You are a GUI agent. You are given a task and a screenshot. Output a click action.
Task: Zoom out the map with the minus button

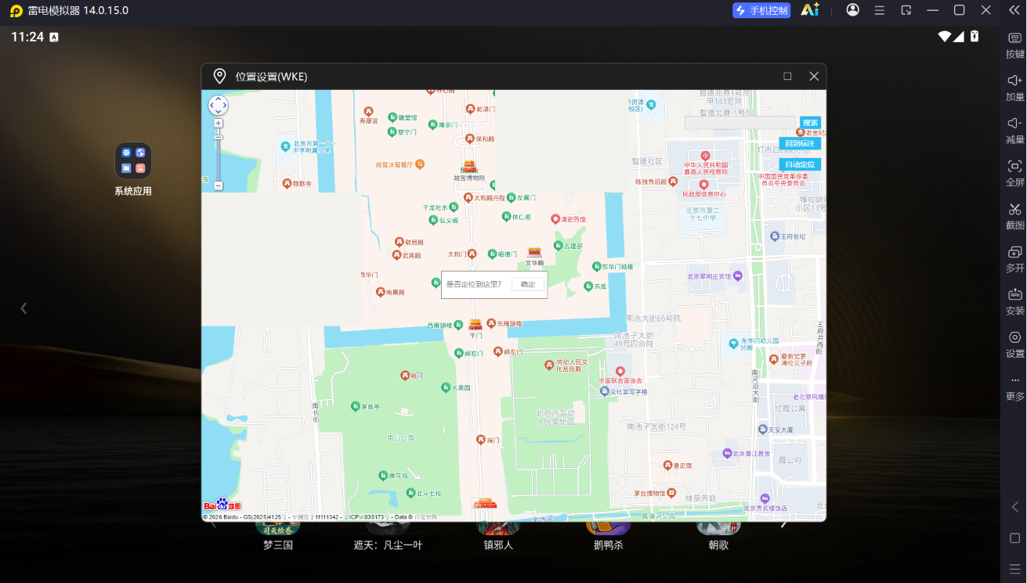coord(219,185)
